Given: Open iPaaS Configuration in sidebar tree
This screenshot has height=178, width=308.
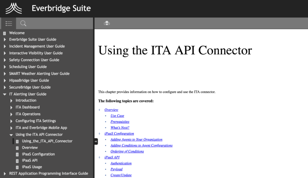Looking at the screenshot, I should tap(38, 154).
